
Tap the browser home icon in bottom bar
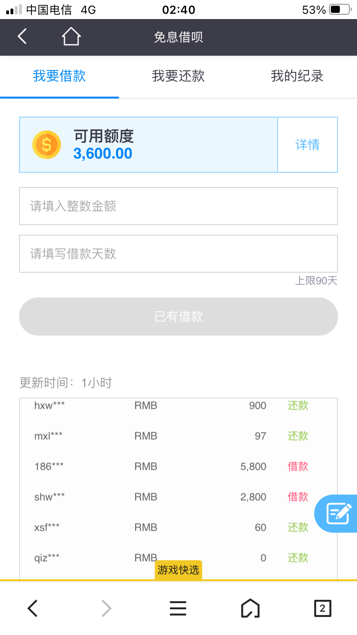coord(250,608)
